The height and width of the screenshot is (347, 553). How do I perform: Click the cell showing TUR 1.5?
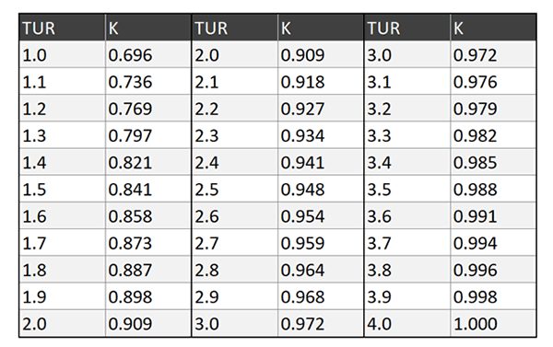(x=63, y=189)
